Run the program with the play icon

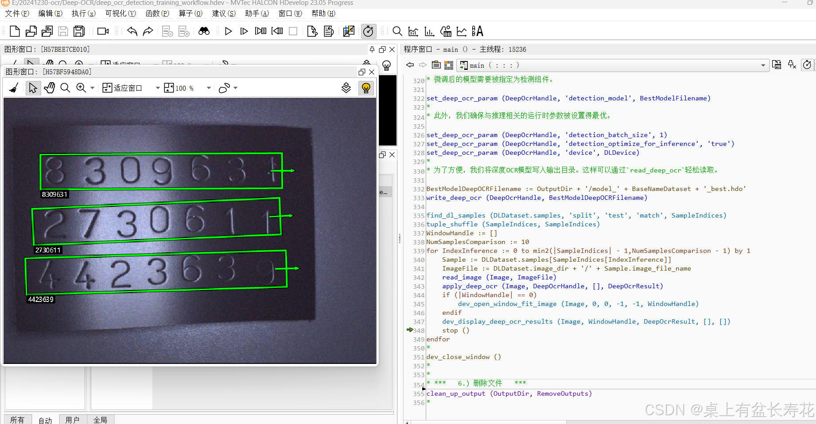(228, 31)
